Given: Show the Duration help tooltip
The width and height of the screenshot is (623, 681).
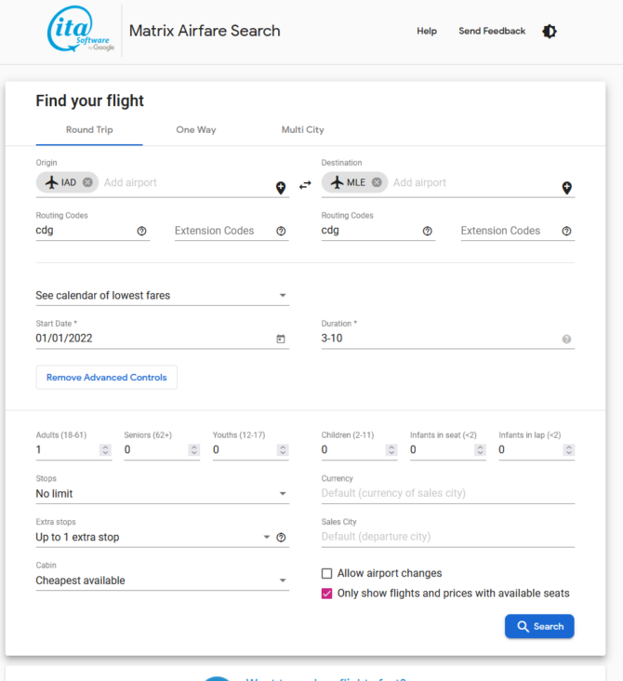Looking at the screenshot, I should click(x=566, y=340).
